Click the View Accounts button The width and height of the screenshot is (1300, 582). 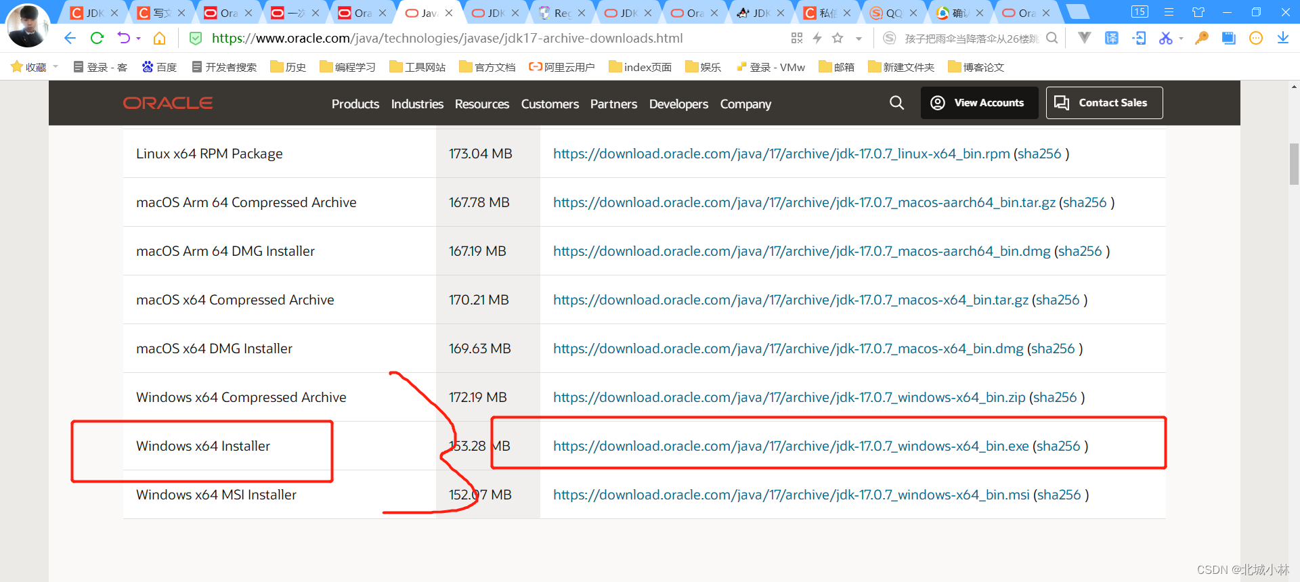point(979,103)
